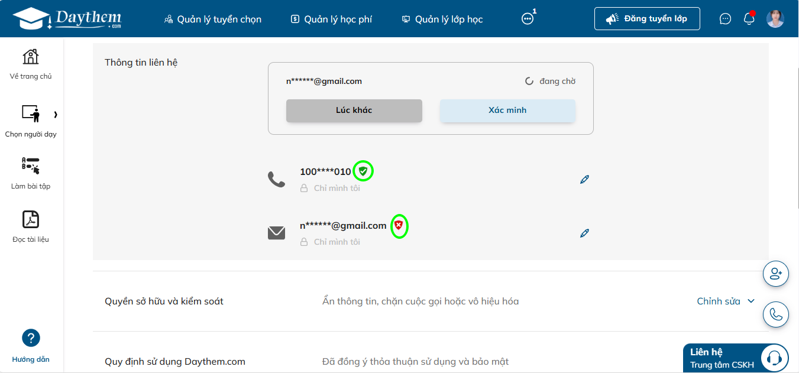Click Ẩn thông tin, chặn cuộc gọi description

(x=420, y=301)
